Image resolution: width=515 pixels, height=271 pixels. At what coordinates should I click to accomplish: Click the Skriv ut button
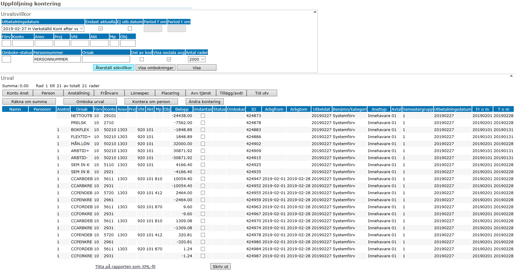[220, 266]
